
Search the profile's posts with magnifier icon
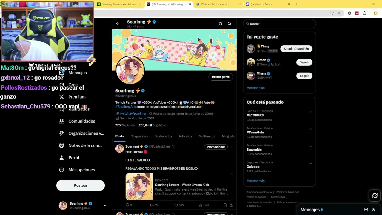pyautogui.click(x=229, y=24)
